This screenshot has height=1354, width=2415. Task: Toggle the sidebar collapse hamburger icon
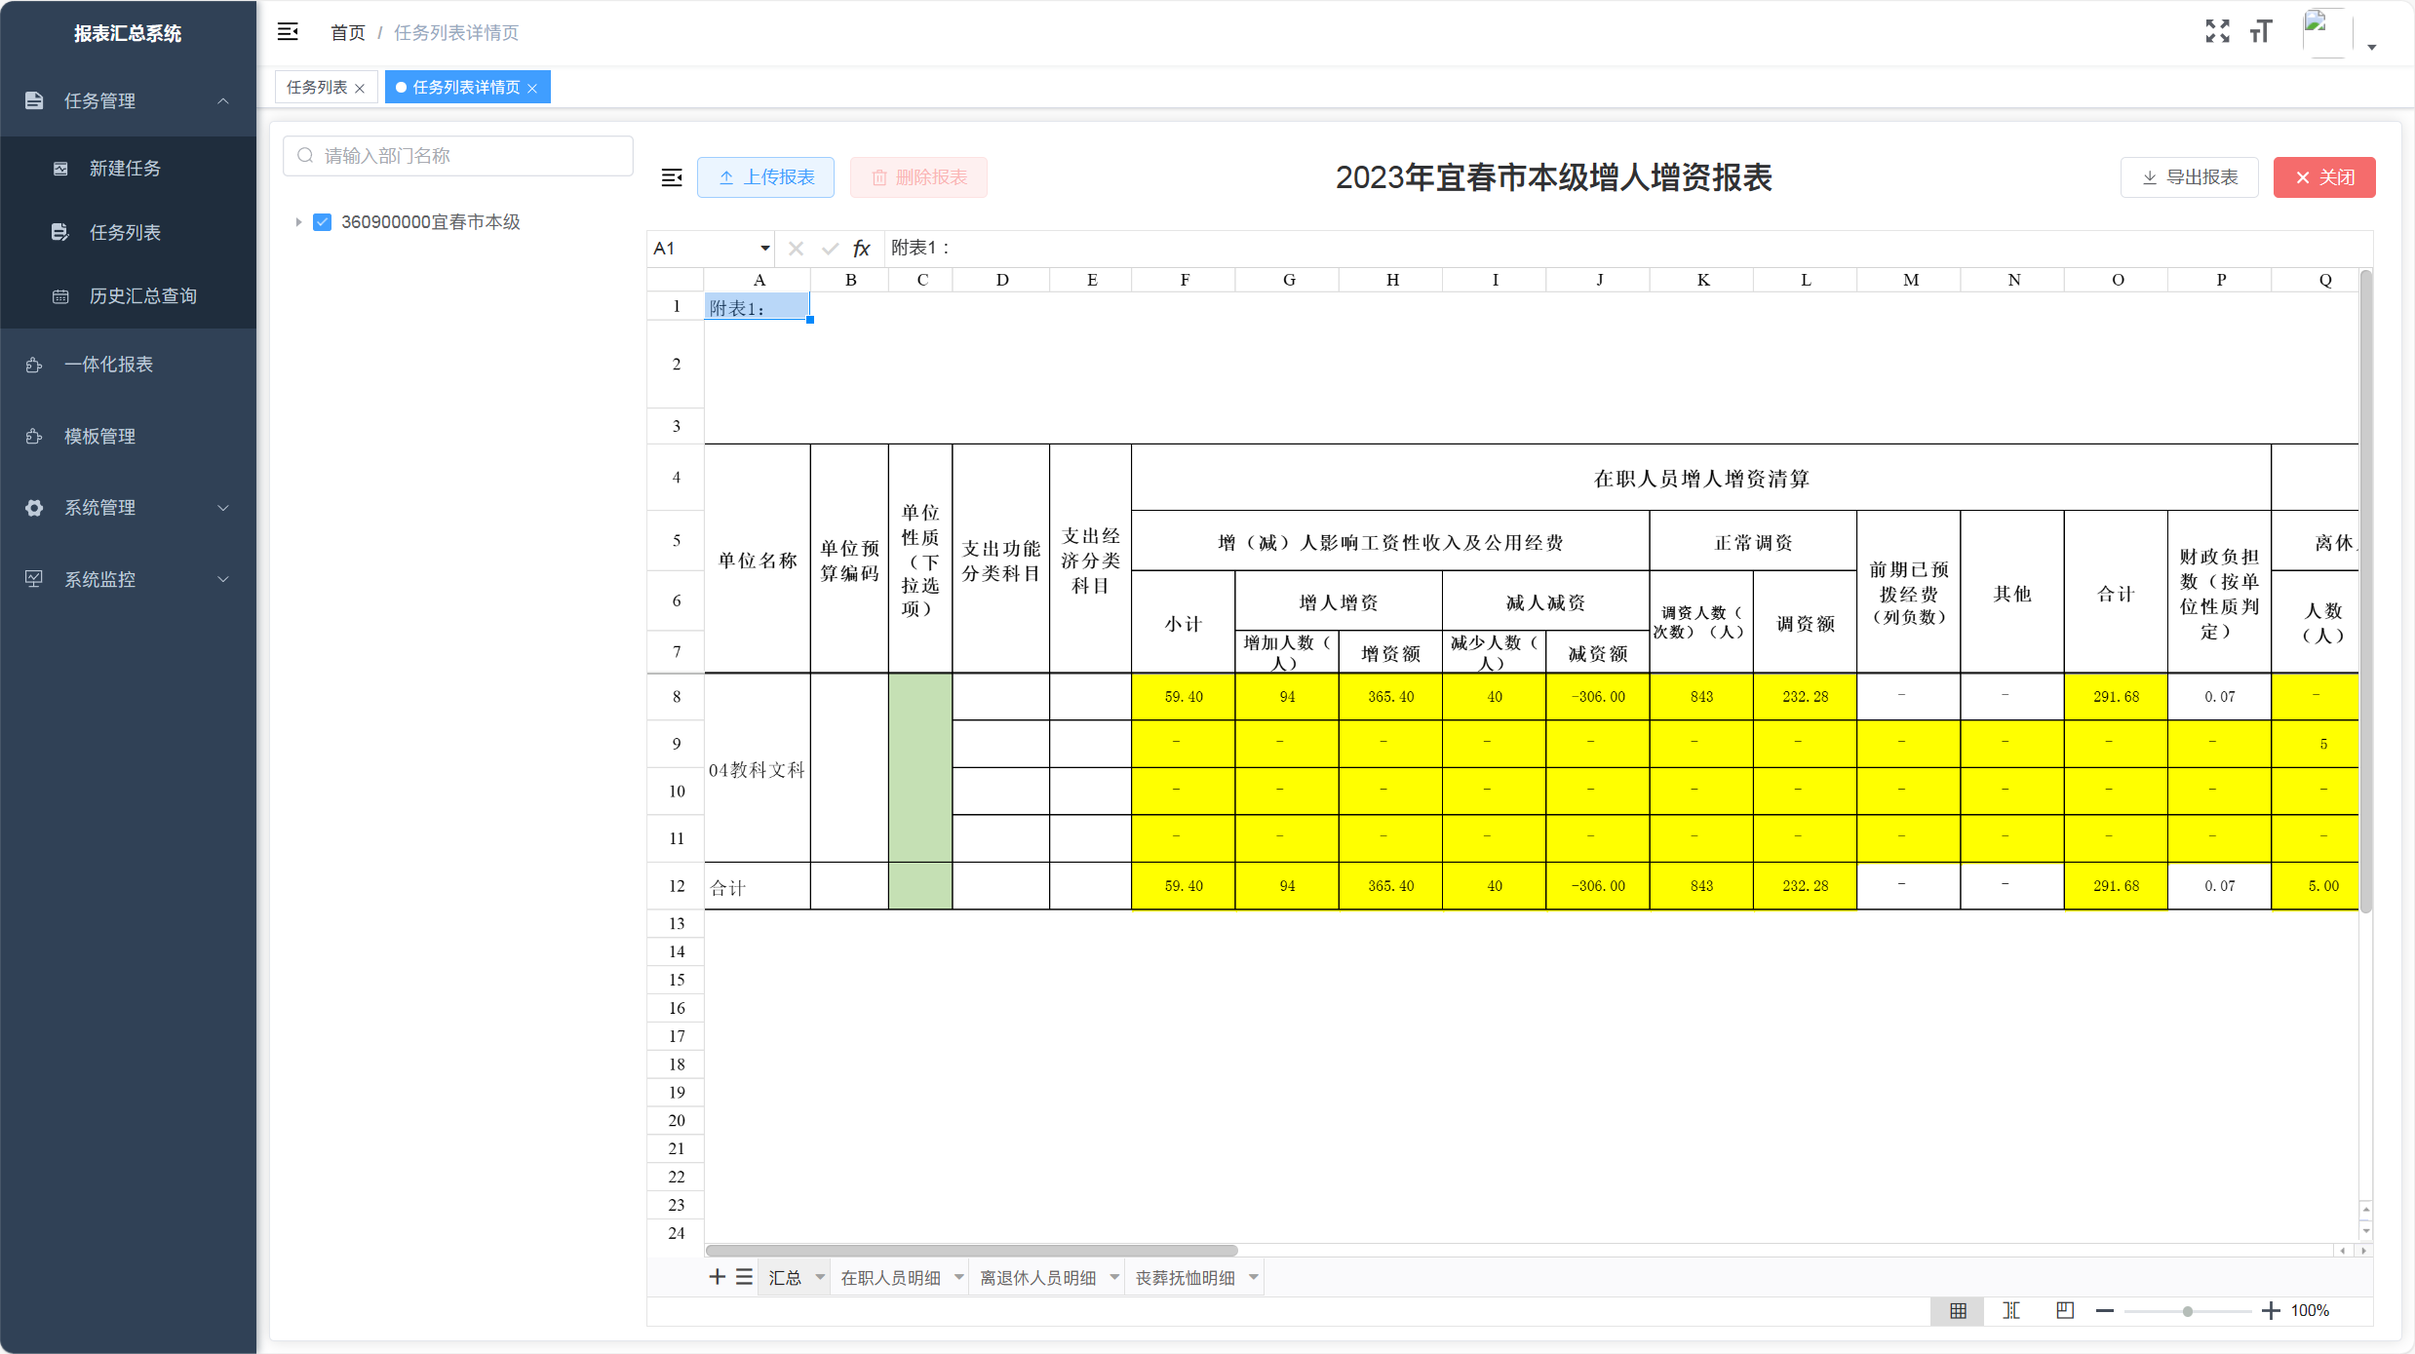[x=288, y=32]
